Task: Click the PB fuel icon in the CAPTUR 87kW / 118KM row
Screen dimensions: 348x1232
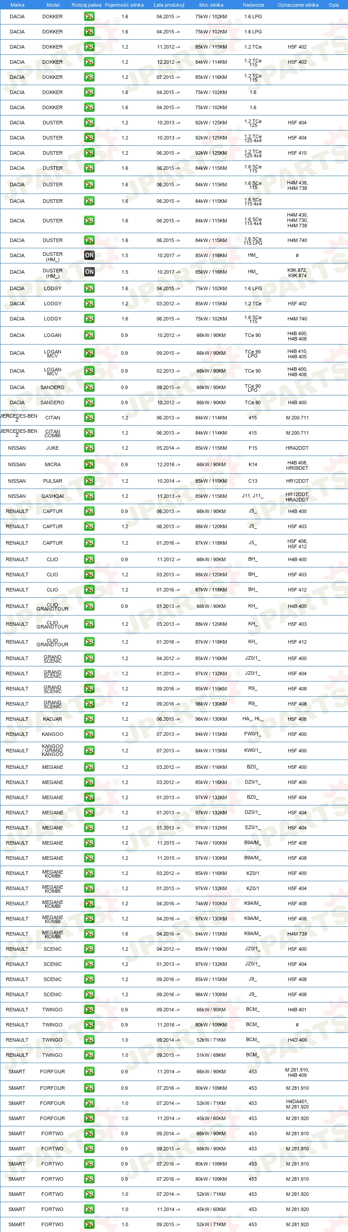Action: (x=89, y=543)
